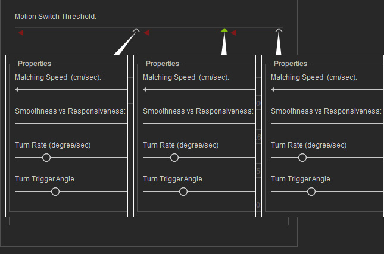Select the last white threshold triangle marker
Viewport: 384px width, 254px height.
(x=279, y=30)
